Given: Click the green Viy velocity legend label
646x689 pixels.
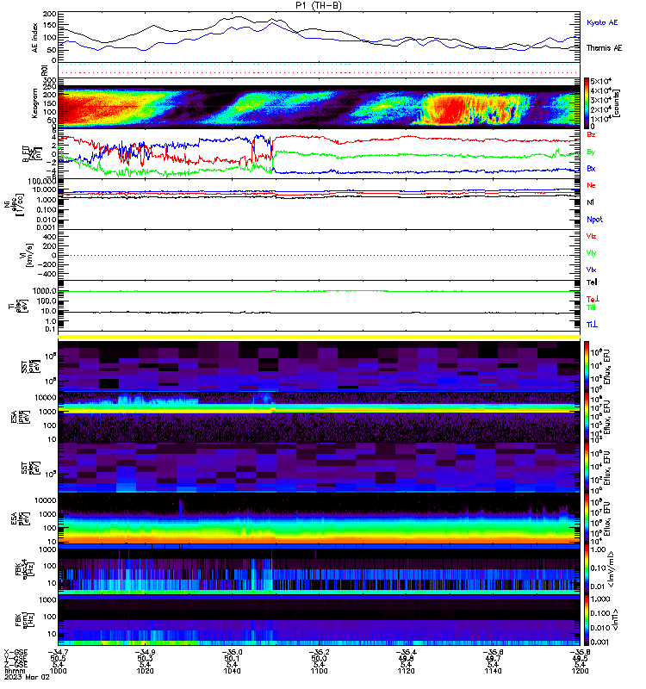Looking at the screenshot, I should [x=591, y=253].
